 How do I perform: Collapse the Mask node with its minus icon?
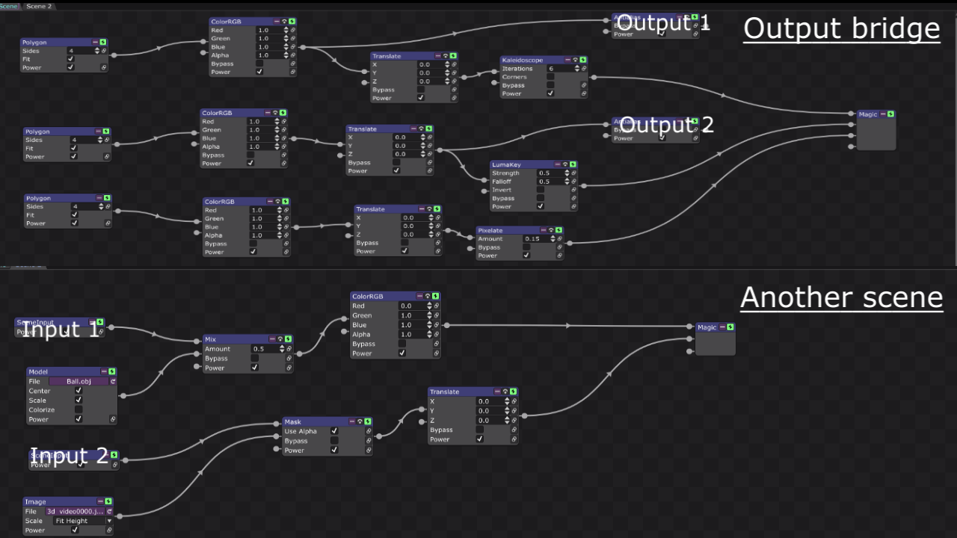(x=352, y=421)
